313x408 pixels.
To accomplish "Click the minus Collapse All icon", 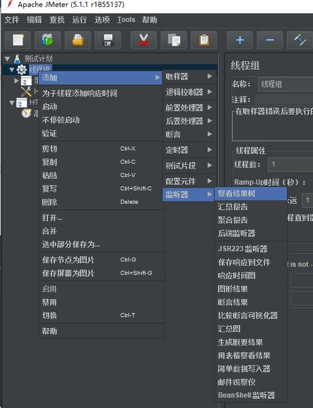I will 270,40.
